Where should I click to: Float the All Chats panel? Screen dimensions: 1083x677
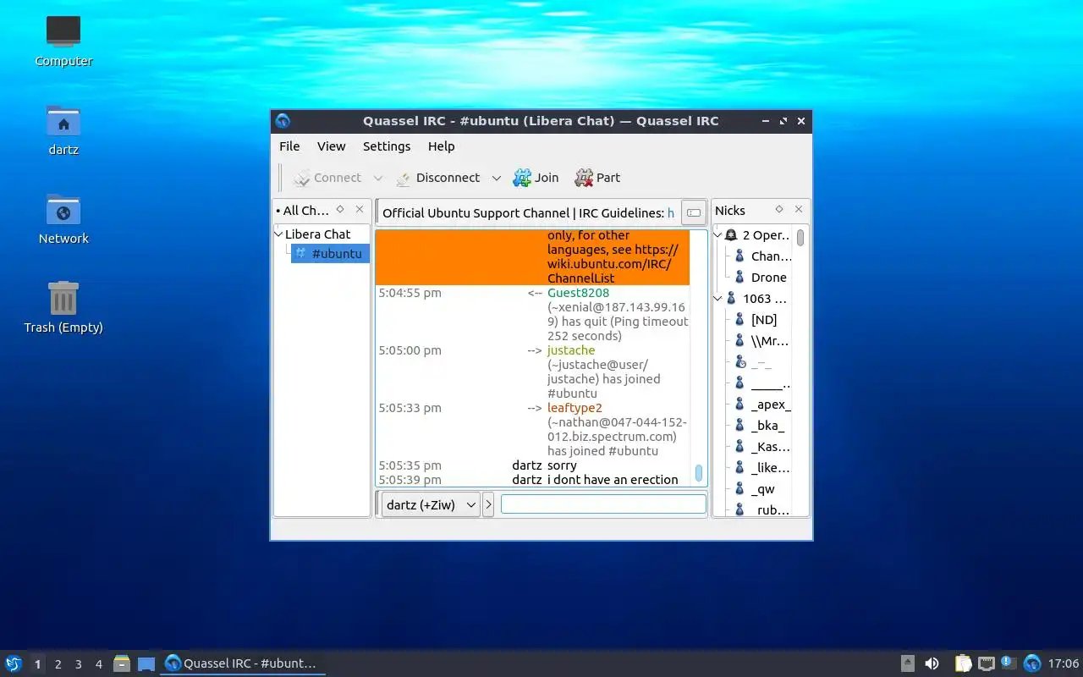click(340, 210)
